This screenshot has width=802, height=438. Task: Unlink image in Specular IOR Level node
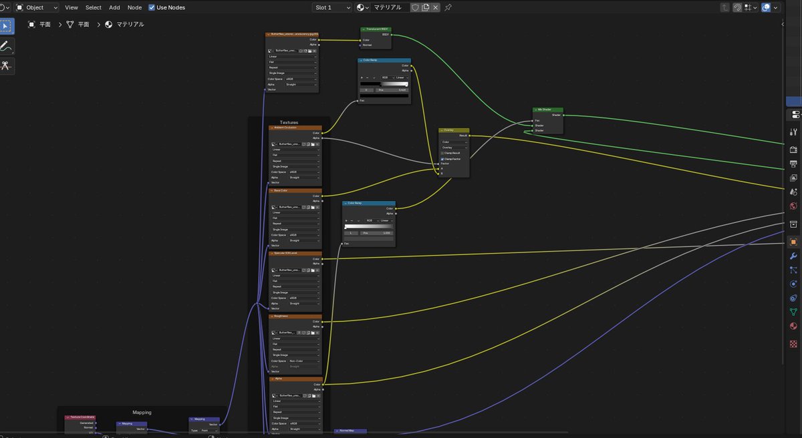[x=317, y=270]
